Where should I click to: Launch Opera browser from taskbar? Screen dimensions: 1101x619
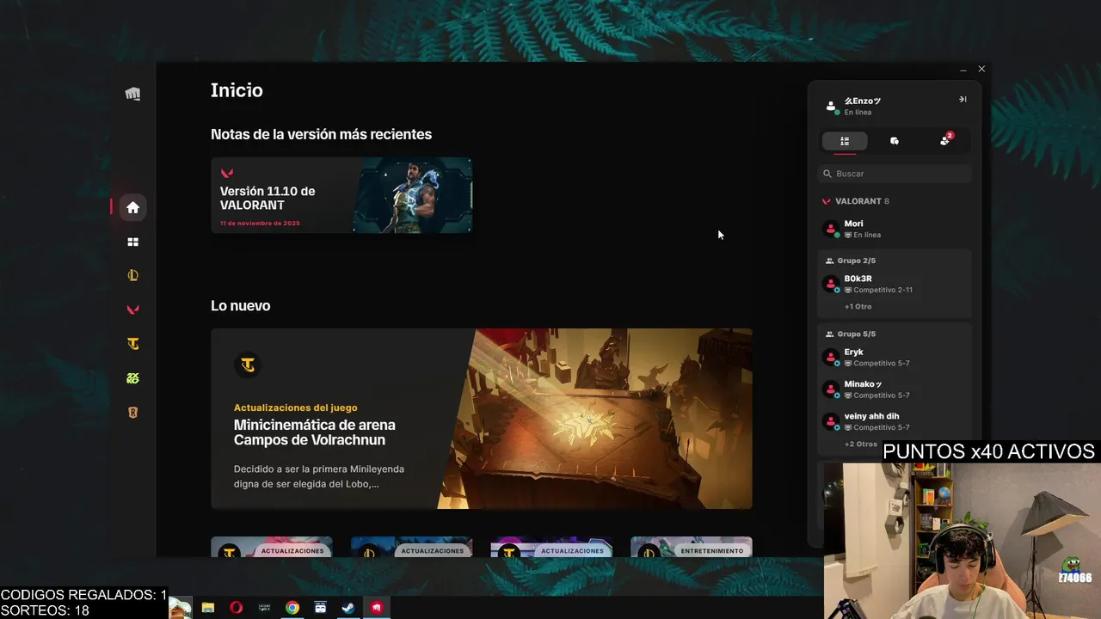pos(236,608)
